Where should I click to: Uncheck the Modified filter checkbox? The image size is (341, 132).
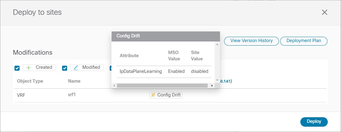65,68
